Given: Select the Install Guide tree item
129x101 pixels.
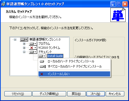Looking at the screenshot, I should [x=55, y=56].
